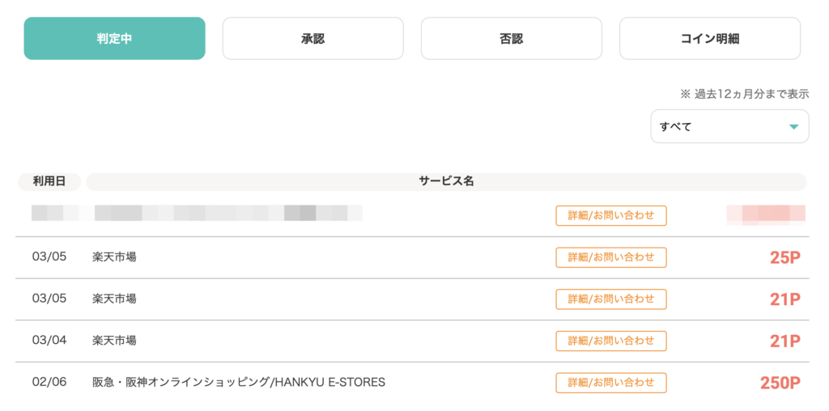Click the 02/06 date cell
Image resolution: width=829 pixels, height=411 pixels.
click(x=49, y=382)
